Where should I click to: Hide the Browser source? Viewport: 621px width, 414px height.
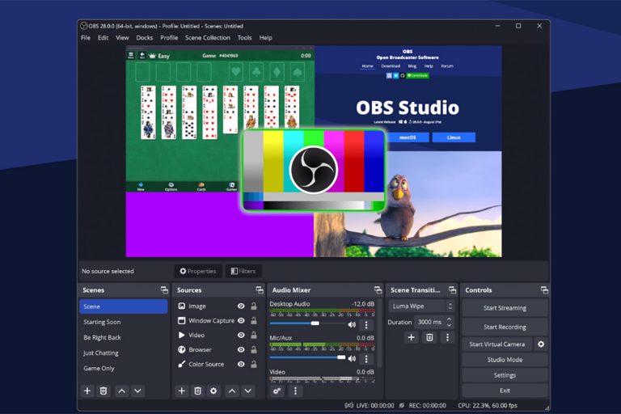[x=241, y=349]
